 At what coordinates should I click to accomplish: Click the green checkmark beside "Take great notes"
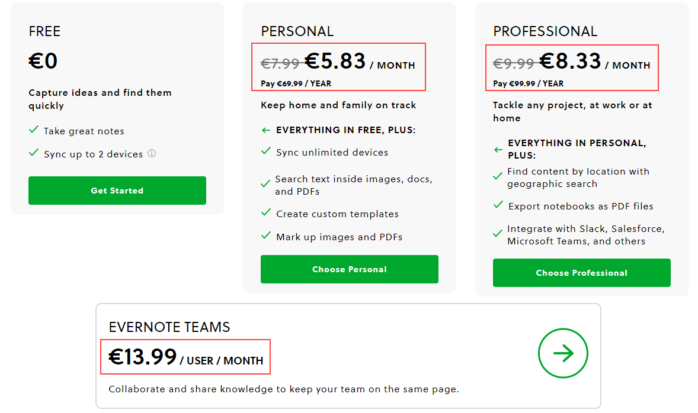pos(34,131)
